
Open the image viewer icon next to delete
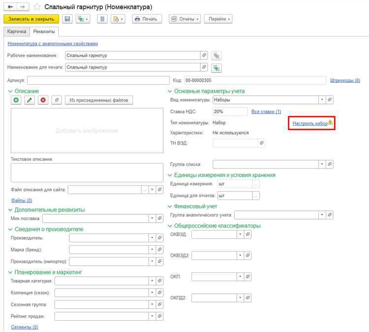point(57,100)
